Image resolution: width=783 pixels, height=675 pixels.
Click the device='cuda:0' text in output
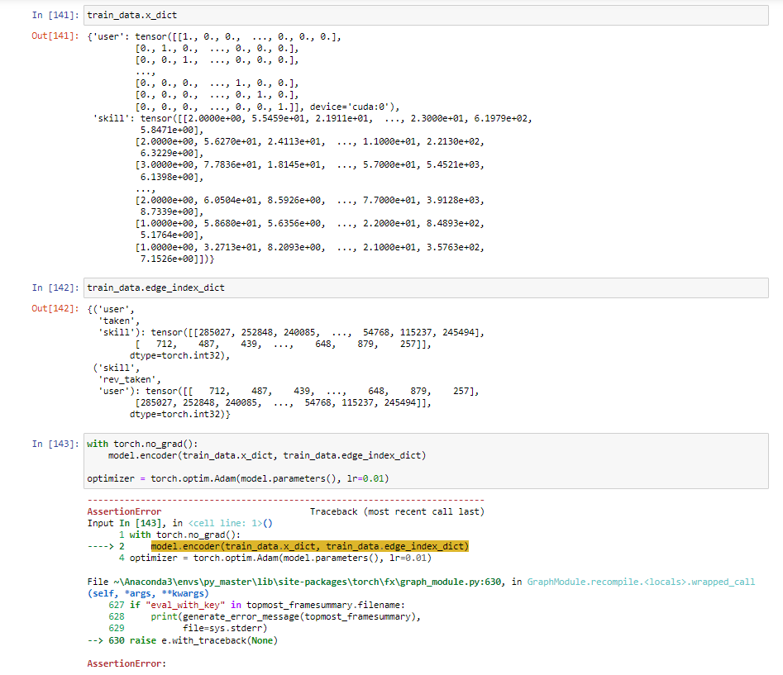[350, 107]
